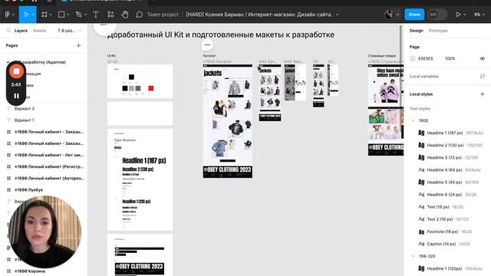
Task: Select the ≥1600 Лукбук frame layer
Action: 29,189
